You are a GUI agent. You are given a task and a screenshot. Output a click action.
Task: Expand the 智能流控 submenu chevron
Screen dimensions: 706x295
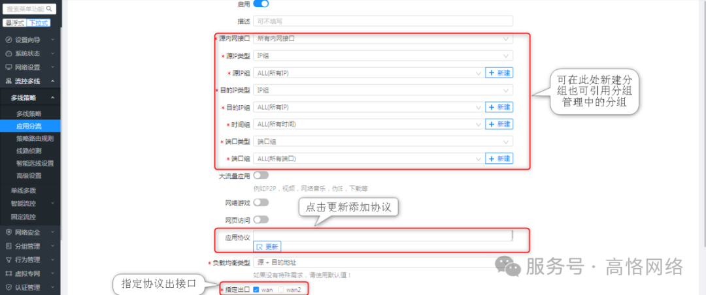[53, 203]
